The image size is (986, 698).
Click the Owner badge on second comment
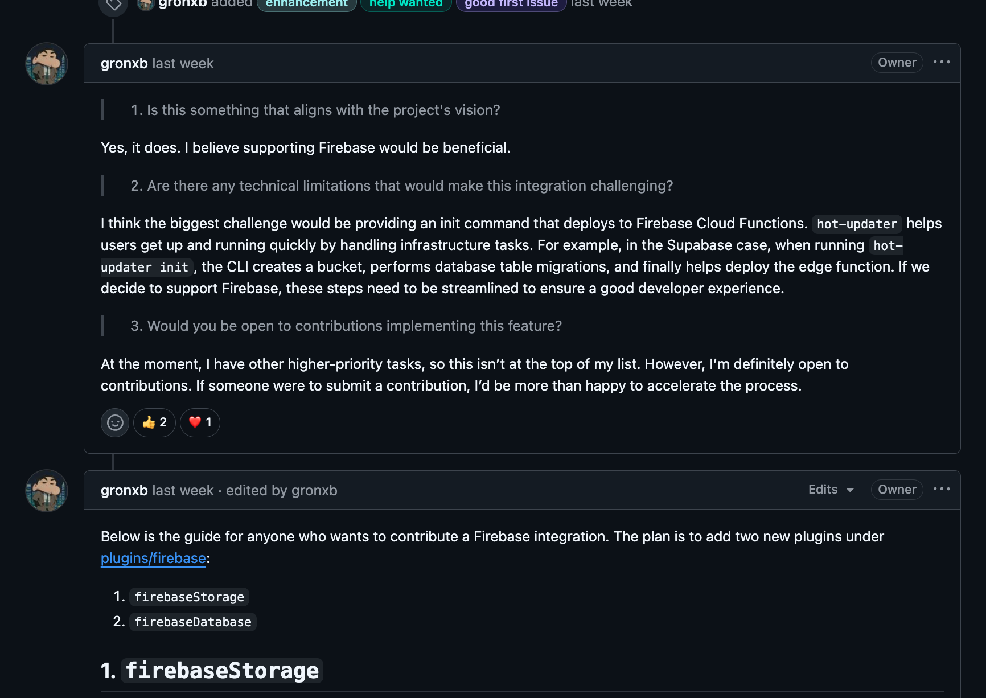[897, 490]
